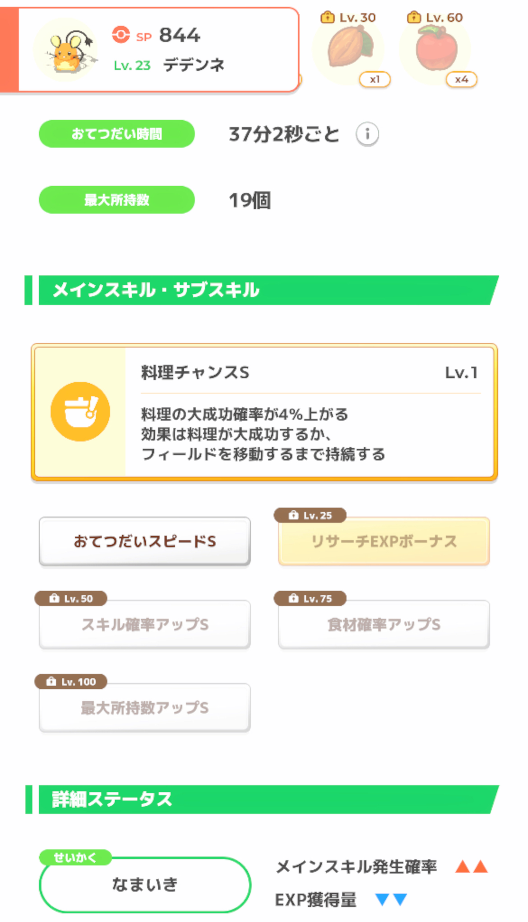Tap the おてつだい時間 green label
This screenshot has width=528, height=922.
pyautogui.click(x=117, y=134)
